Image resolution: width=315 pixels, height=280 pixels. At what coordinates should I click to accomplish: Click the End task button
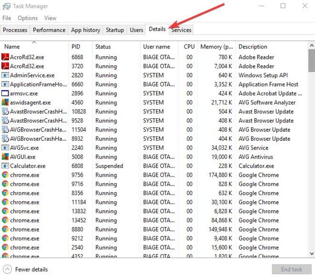coord(292,269)
